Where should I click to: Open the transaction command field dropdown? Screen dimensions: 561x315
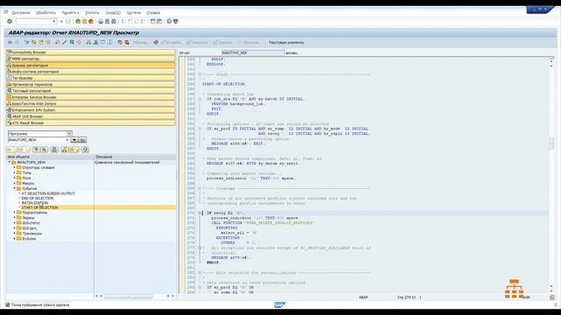[x=54, y=21]
